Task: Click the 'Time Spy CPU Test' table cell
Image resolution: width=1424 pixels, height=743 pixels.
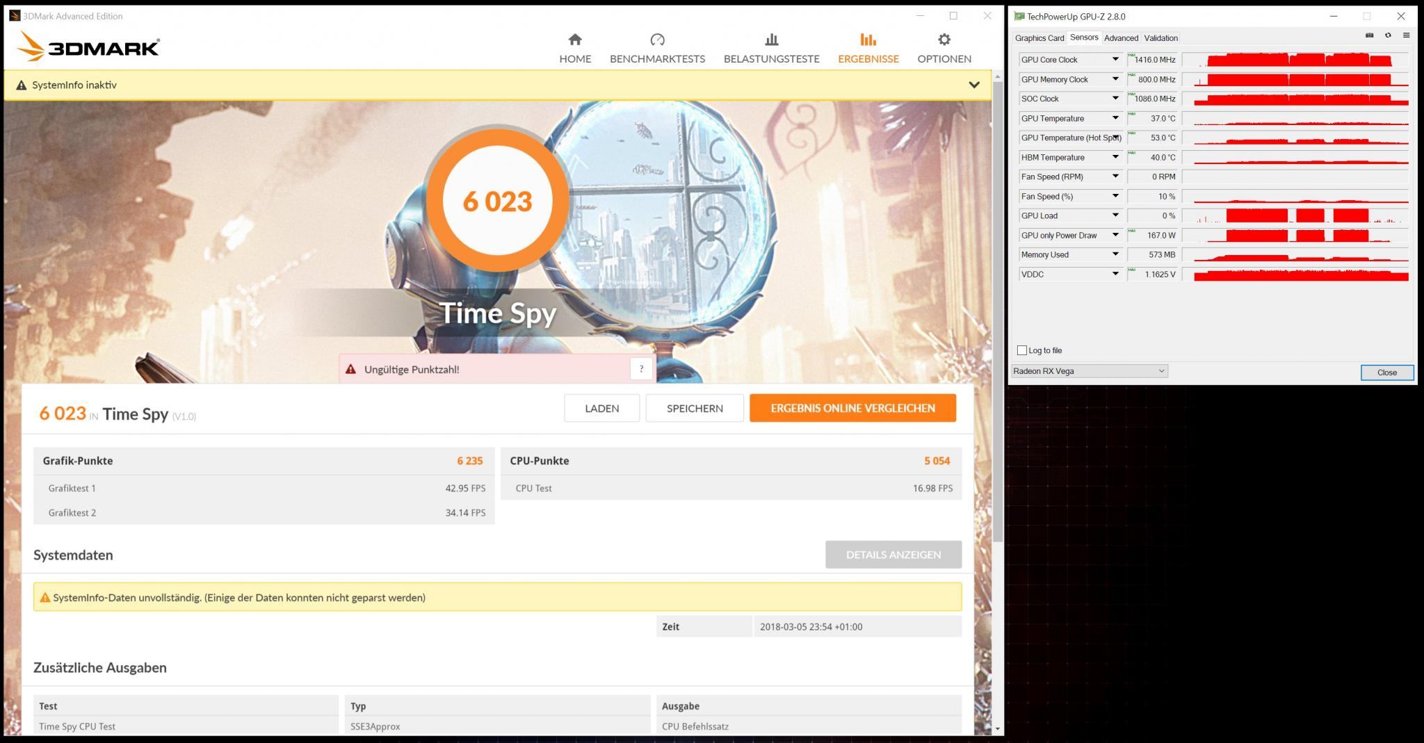Action: [186, 726]
